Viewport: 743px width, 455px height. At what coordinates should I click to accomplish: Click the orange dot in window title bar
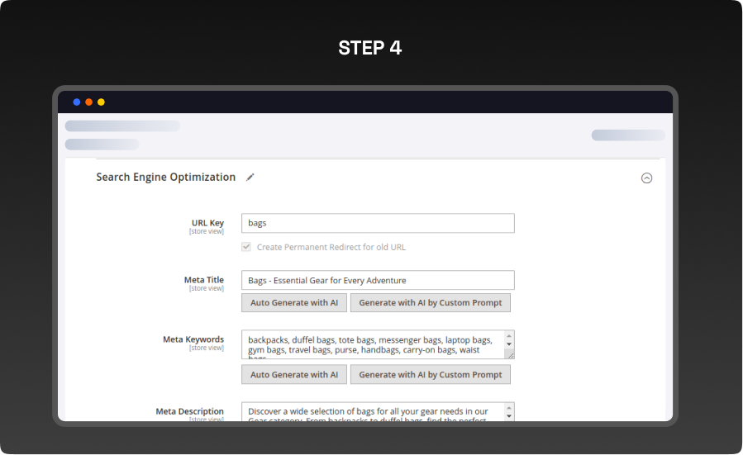(x=89, y=102)
